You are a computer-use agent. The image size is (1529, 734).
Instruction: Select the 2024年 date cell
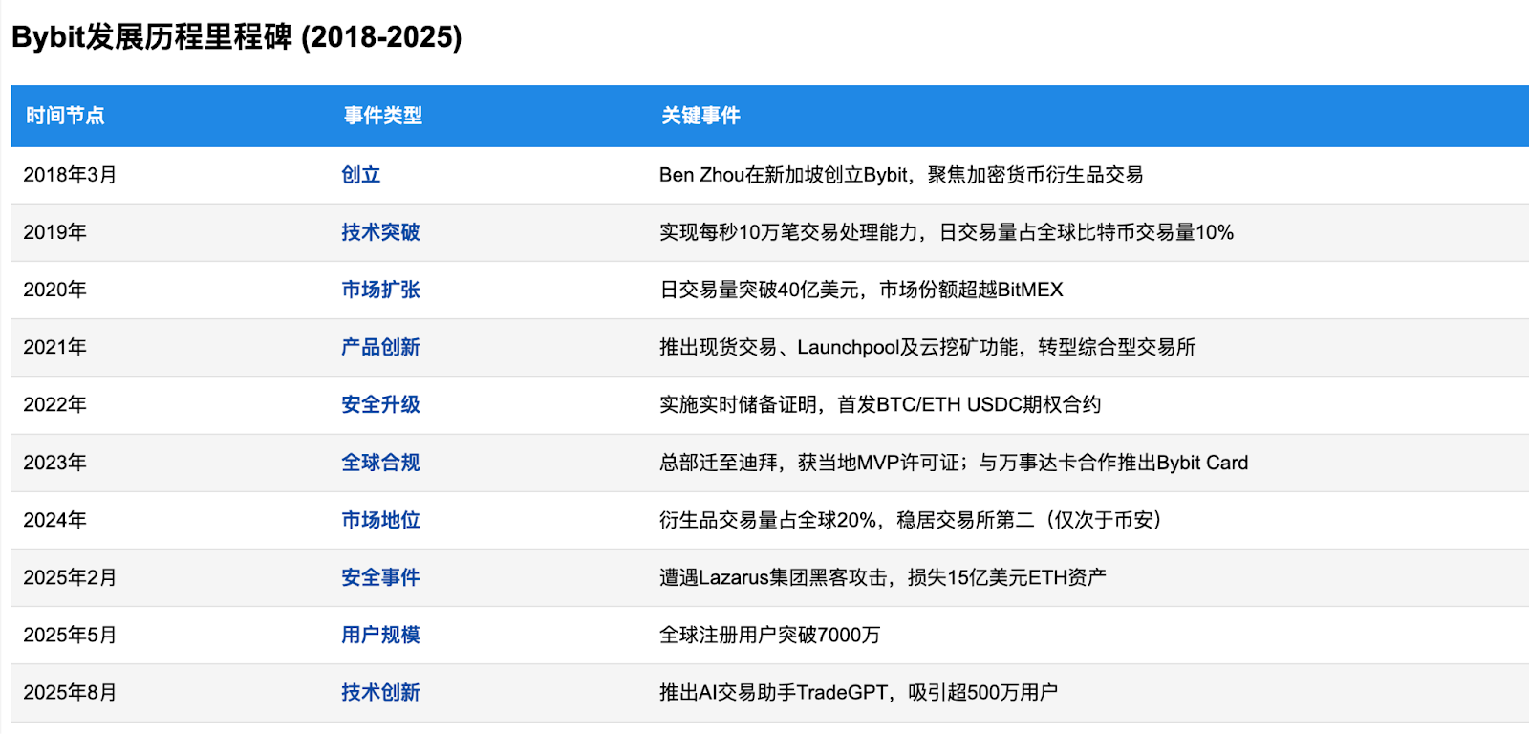tap(54, 520)
